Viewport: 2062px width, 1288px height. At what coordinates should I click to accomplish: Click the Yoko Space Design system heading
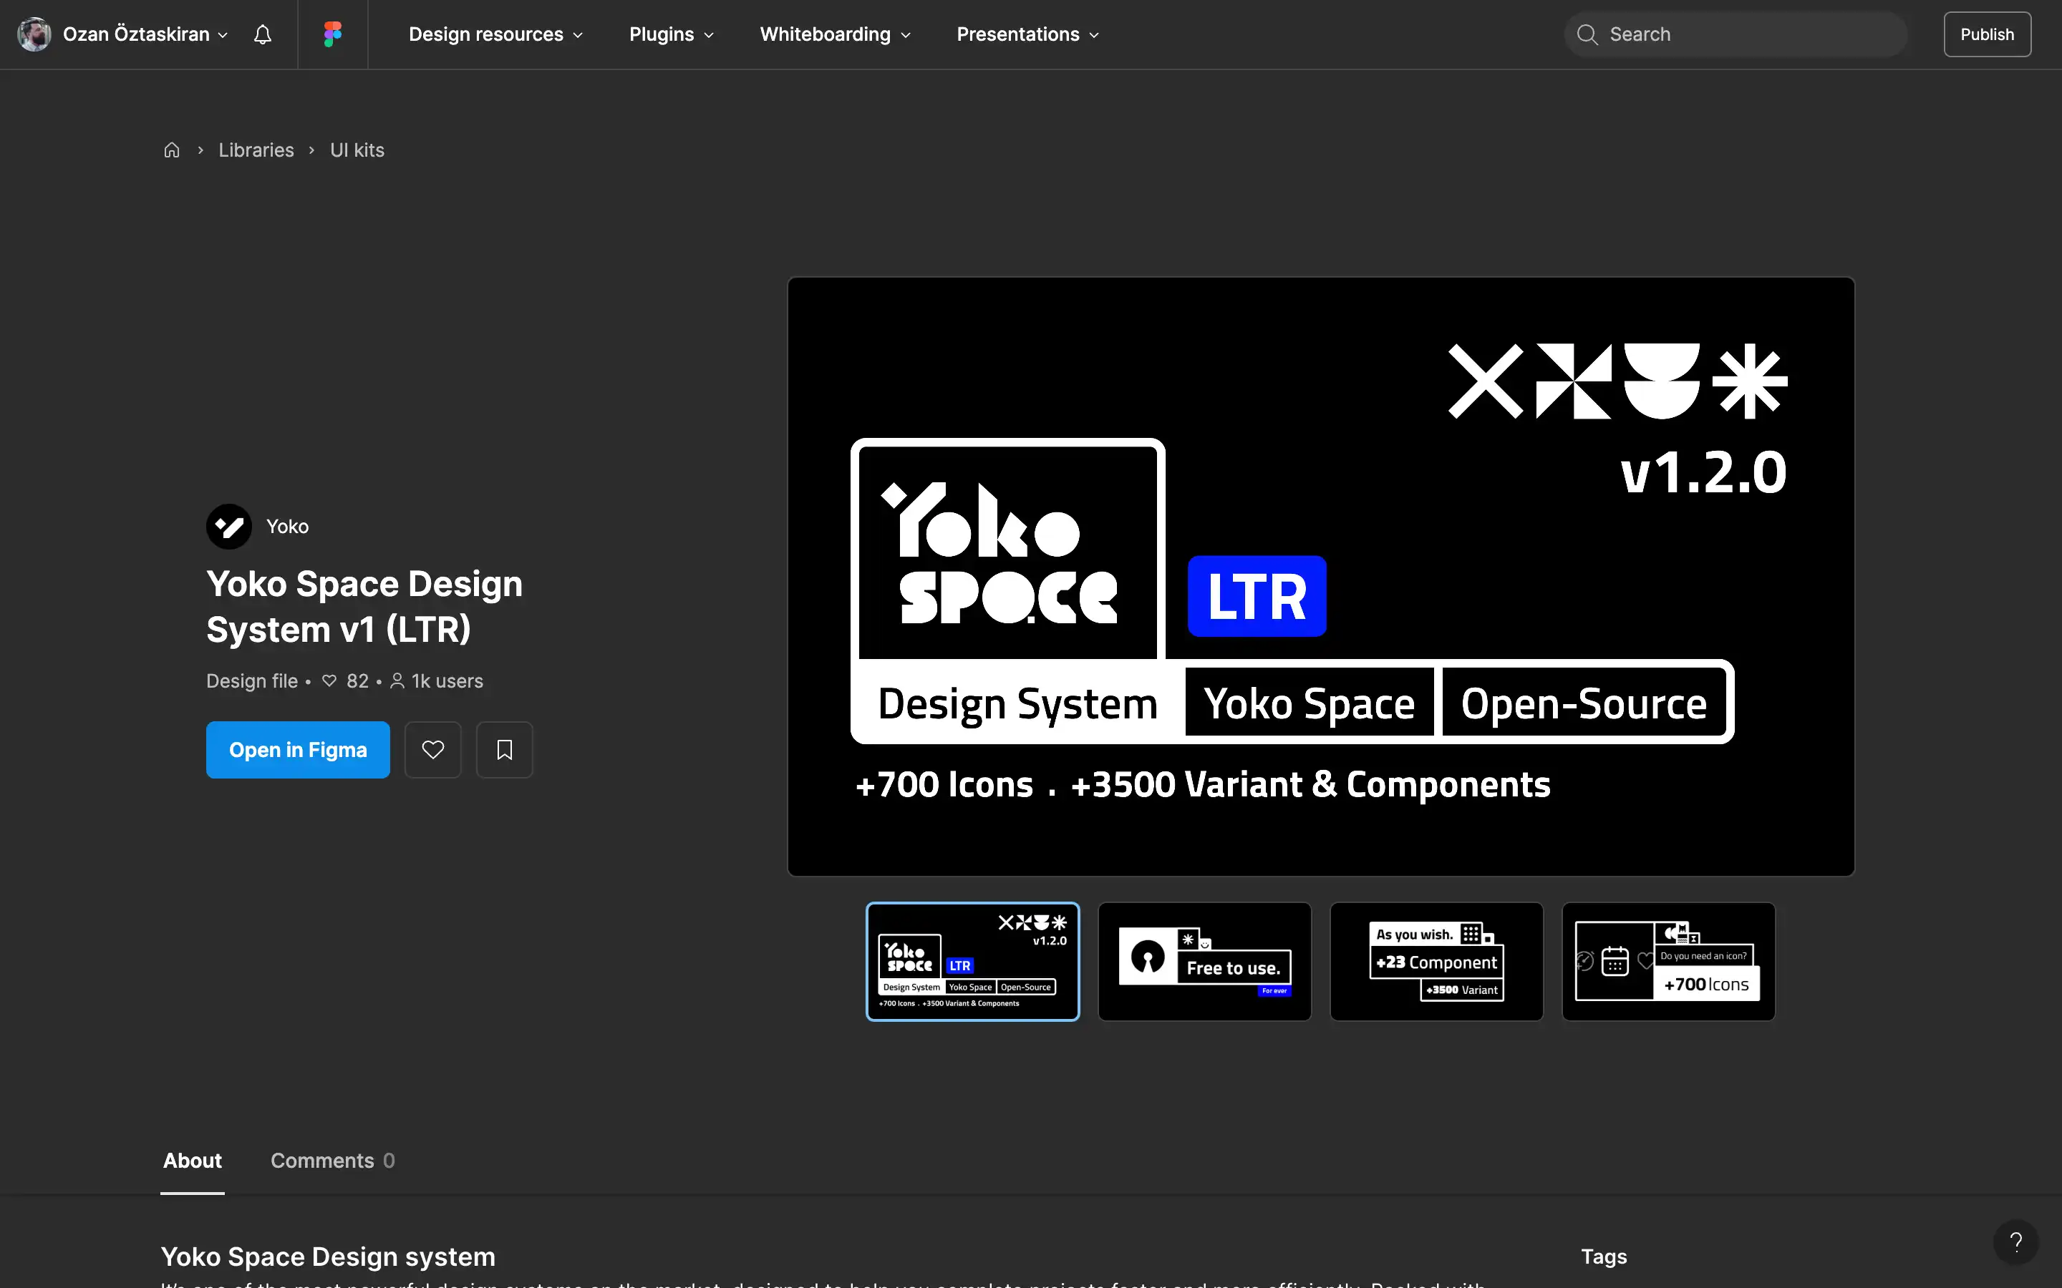328,1257
